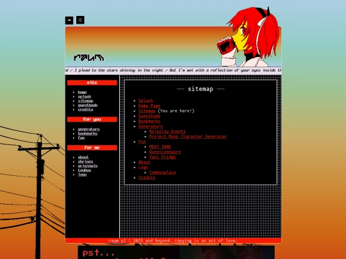Open the 'MEAT ZONE' link
Image resolution: width=346 pixels, height=259 pixels.
tap(160, 146)
